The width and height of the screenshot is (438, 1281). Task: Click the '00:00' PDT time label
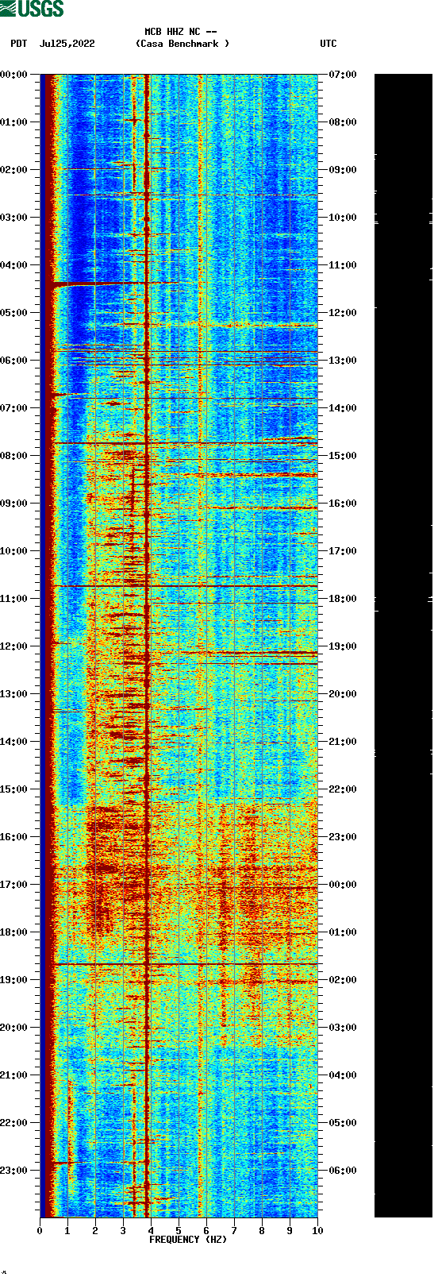pyautogui.click(x=14, y=75)
